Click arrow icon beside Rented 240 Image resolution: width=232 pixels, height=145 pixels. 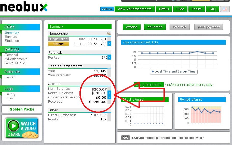point(109,57)
